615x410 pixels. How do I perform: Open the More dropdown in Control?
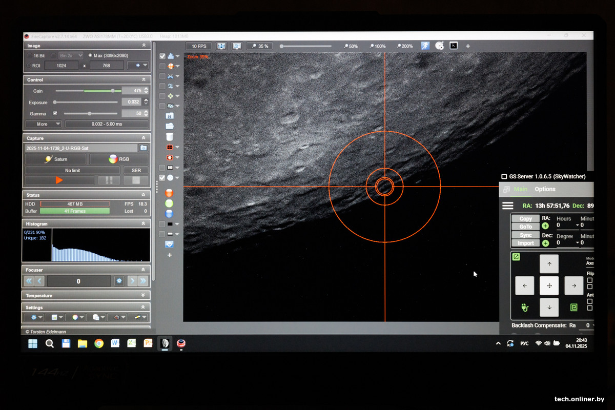pyautogui.click(x=44, y=124)
